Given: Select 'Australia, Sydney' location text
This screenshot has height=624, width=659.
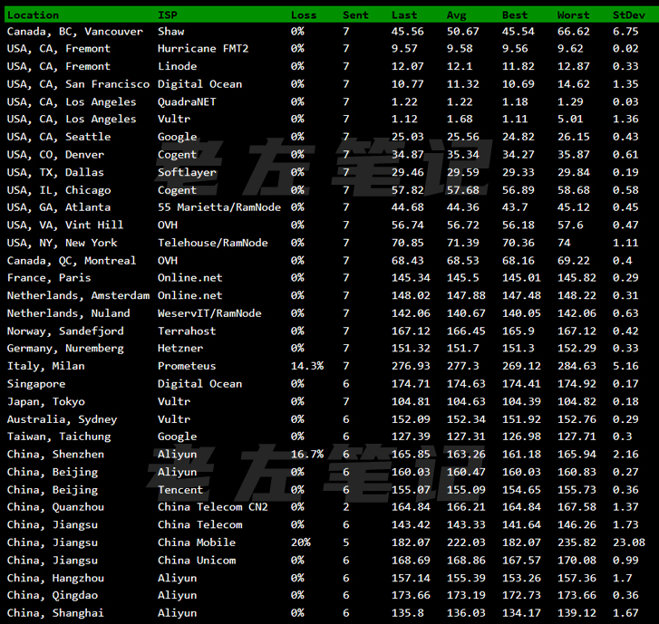Looking at the screenshot, I should coord(62,419).
